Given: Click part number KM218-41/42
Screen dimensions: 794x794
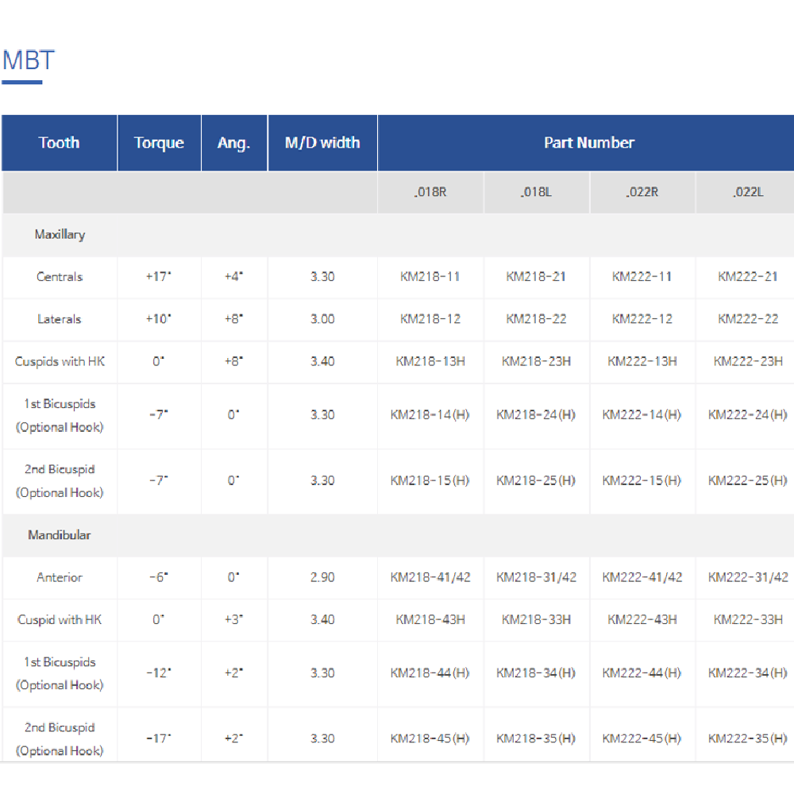Looking at the screenshot, I should [x=430, y=577].
